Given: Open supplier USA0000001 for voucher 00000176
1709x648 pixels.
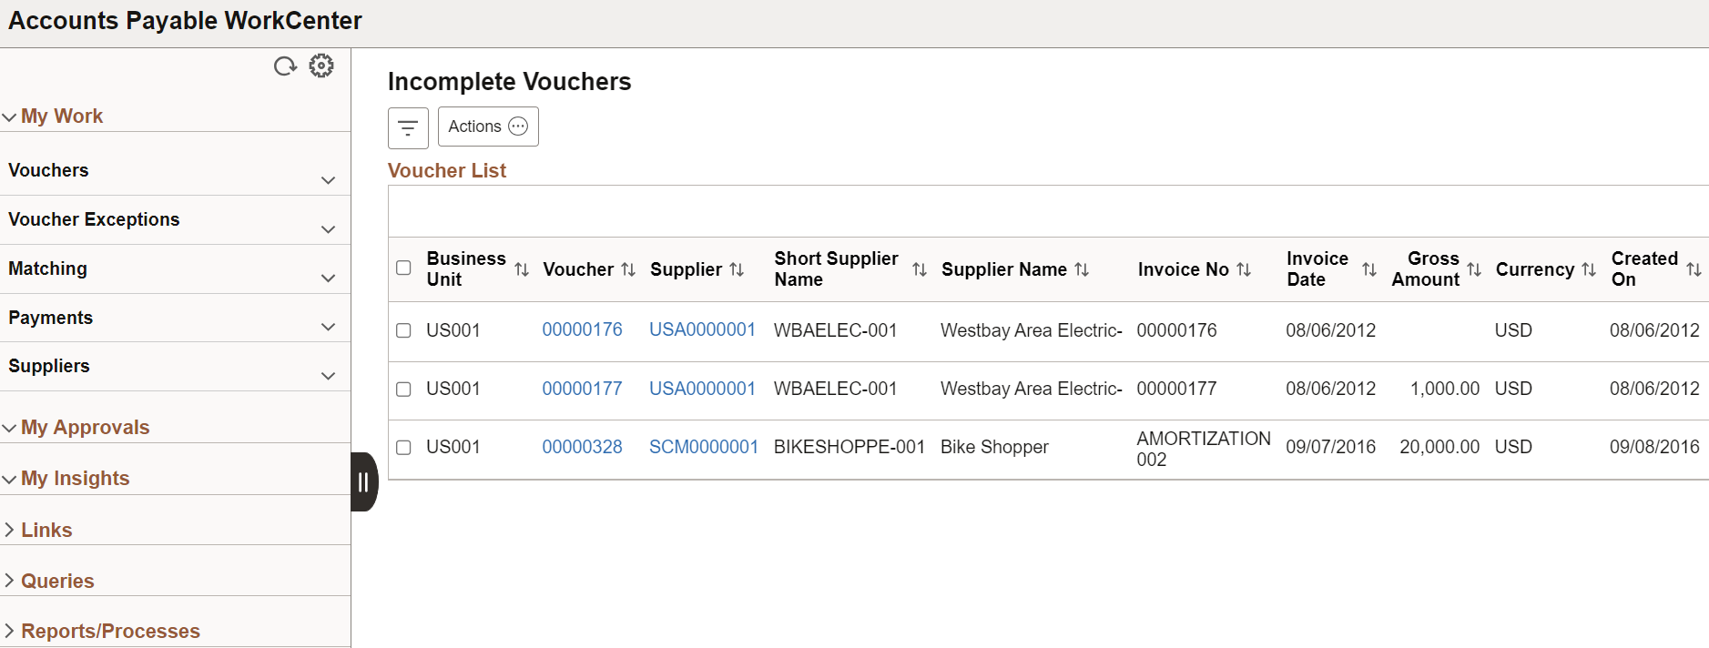Looking at the screenshot, I should tap(702, 330).
